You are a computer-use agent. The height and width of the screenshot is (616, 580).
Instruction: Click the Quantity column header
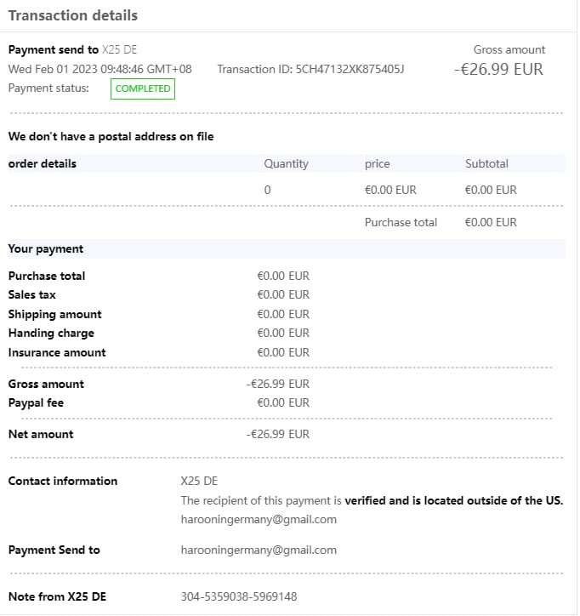point(286,163)
